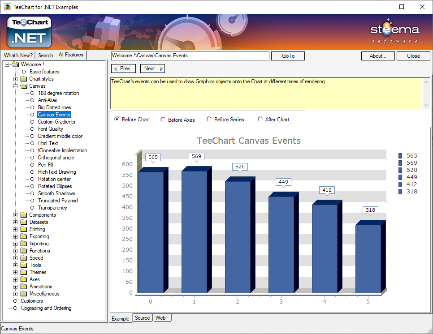Click the Functions folder icon

point(24,251)
